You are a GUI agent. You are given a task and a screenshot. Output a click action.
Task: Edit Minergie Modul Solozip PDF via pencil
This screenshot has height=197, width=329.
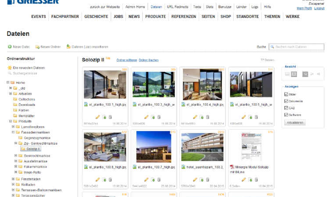(x=244, y=179)
